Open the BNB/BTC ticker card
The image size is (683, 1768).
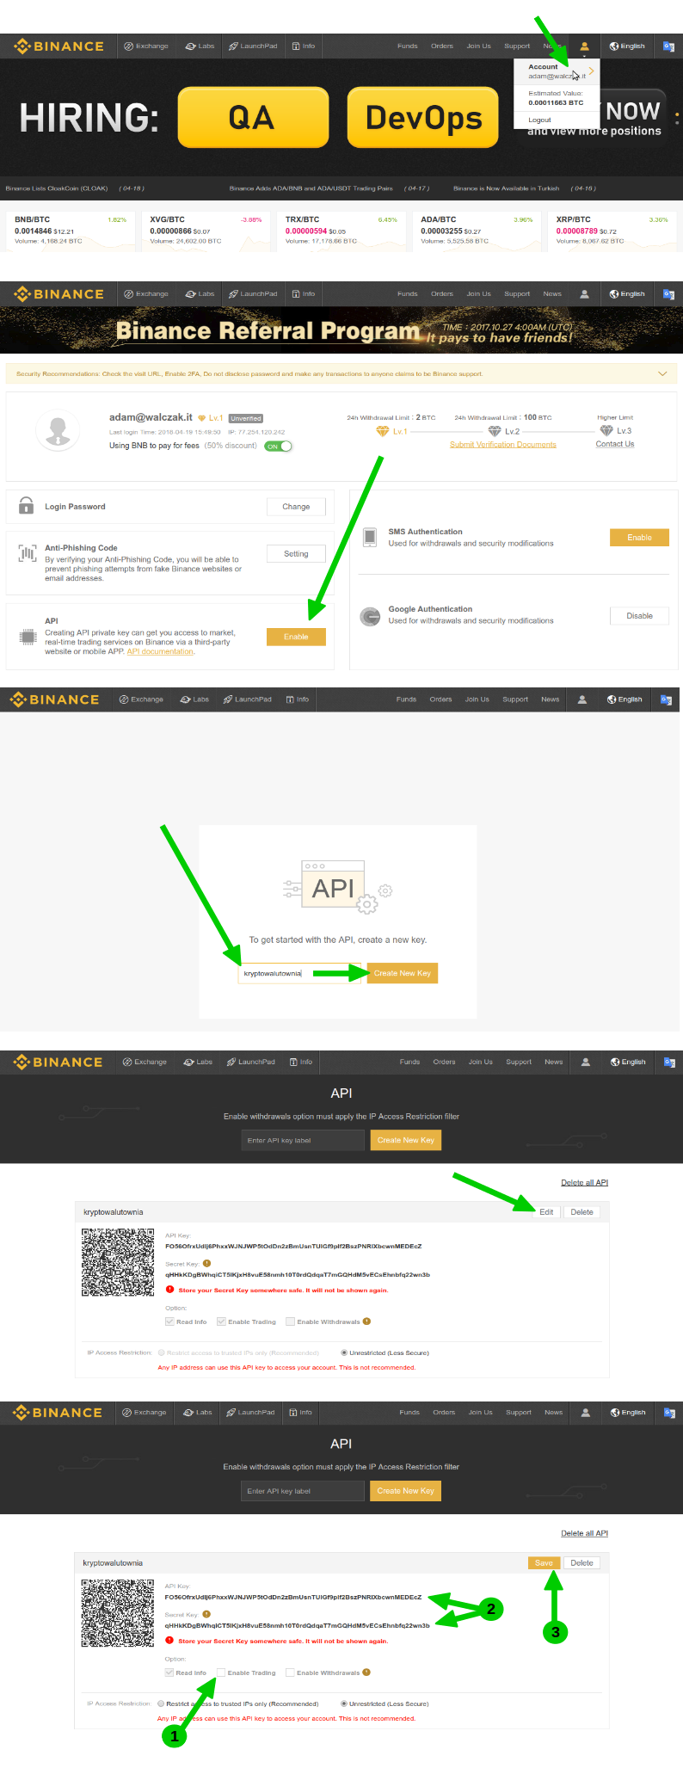71,231
